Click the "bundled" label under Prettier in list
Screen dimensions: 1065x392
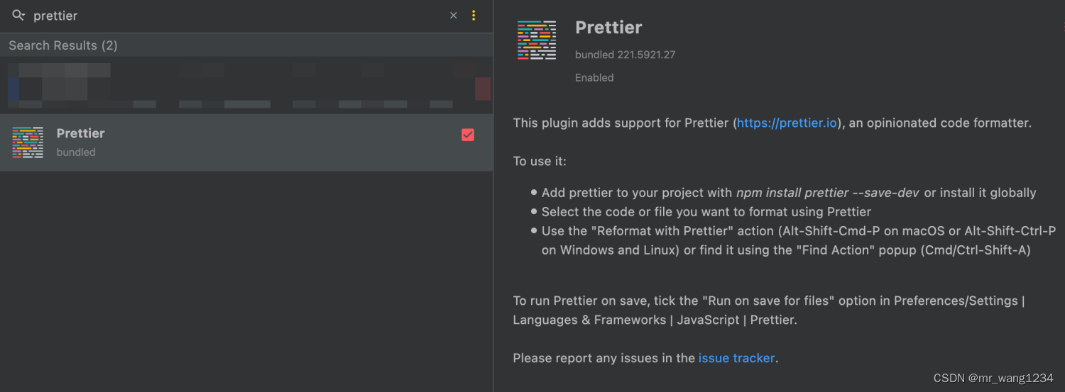[76, 152]
